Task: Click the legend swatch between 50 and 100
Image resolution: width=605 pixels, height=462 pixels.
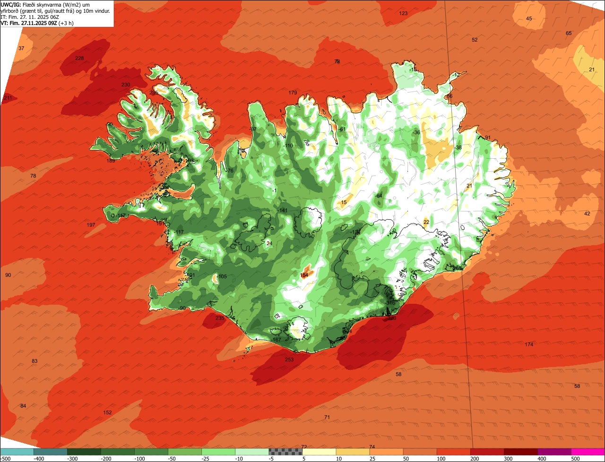Action: tap(420, 452)
